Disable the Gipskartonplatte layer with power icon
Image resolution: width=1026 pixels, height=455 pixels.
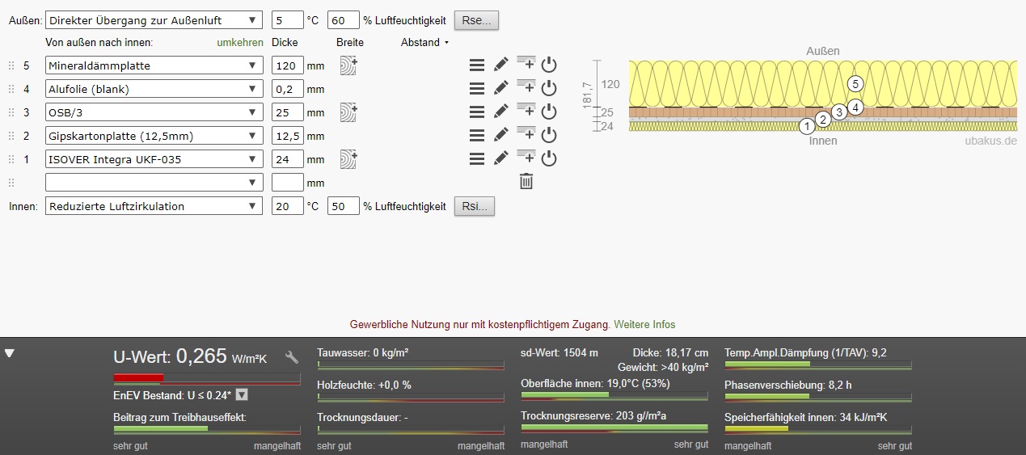pos(549,136)
